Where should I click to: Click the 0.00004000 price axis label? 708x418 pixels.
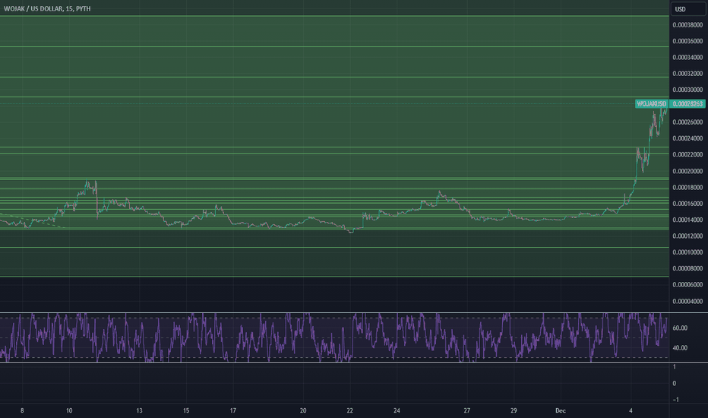(687, 302)
